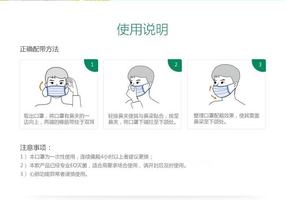Click note 3 about 心肺功能异常者
Image resolution: width=285 pixels, height=200 pixels.
54,174
